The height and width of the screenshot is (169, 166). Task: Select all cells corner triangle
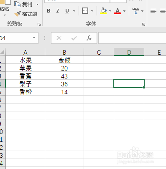[x=3, y=52]
